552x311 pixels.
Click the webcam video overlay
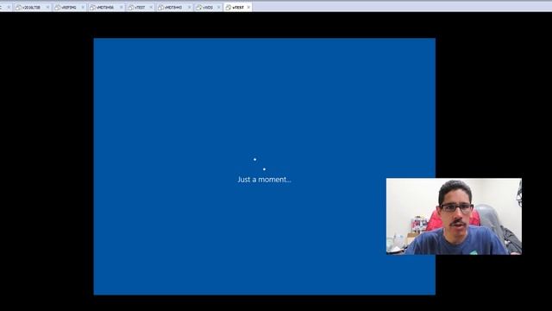[454, 216]
